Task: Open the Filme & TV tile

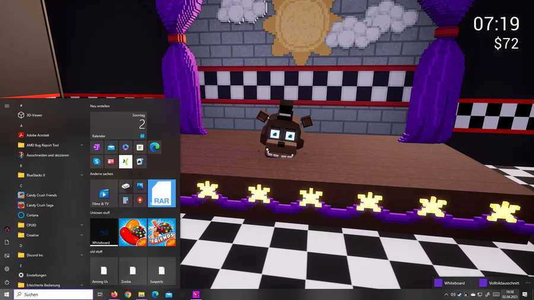Action: (x=104, y=193)
